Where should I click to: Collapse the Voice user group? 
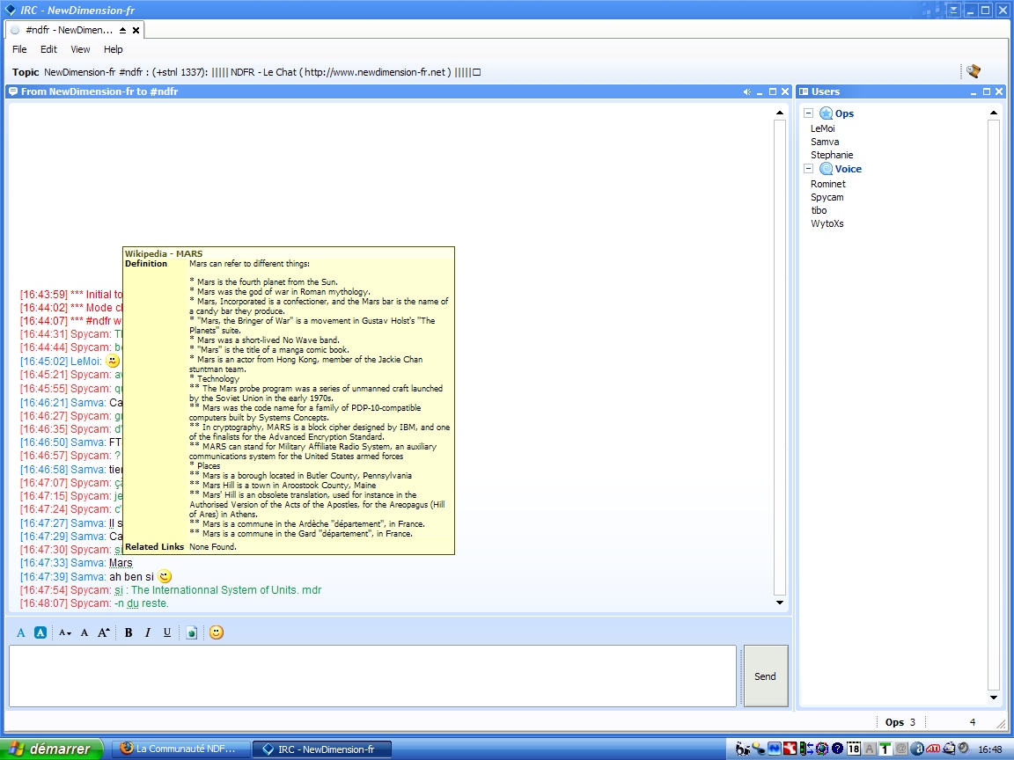tap(808, 169)
